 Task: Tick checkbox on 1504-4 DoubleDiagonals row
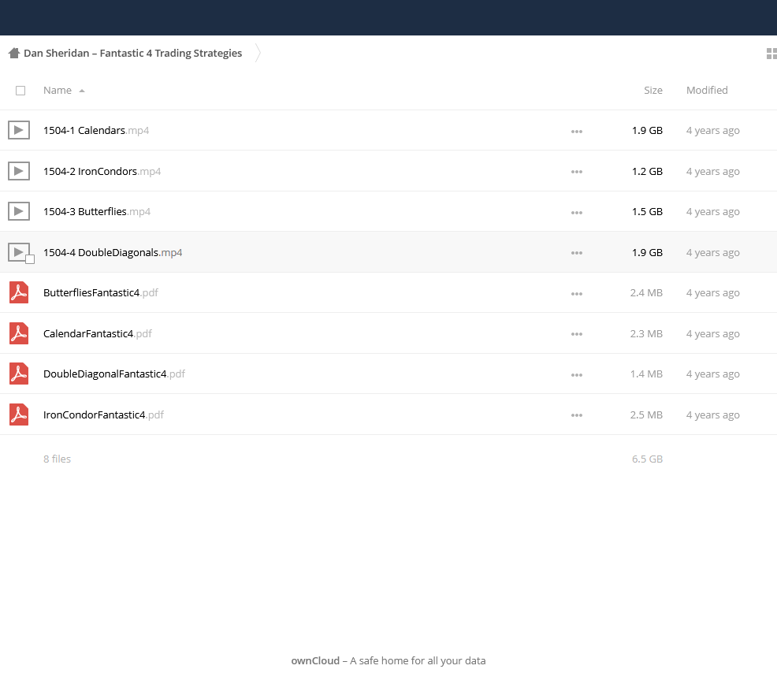click(30, 259)
